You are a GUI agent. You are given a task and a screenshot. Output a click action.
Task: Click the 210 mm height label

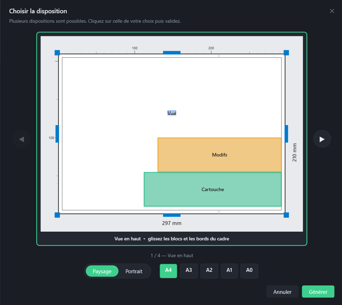point(294,152)
